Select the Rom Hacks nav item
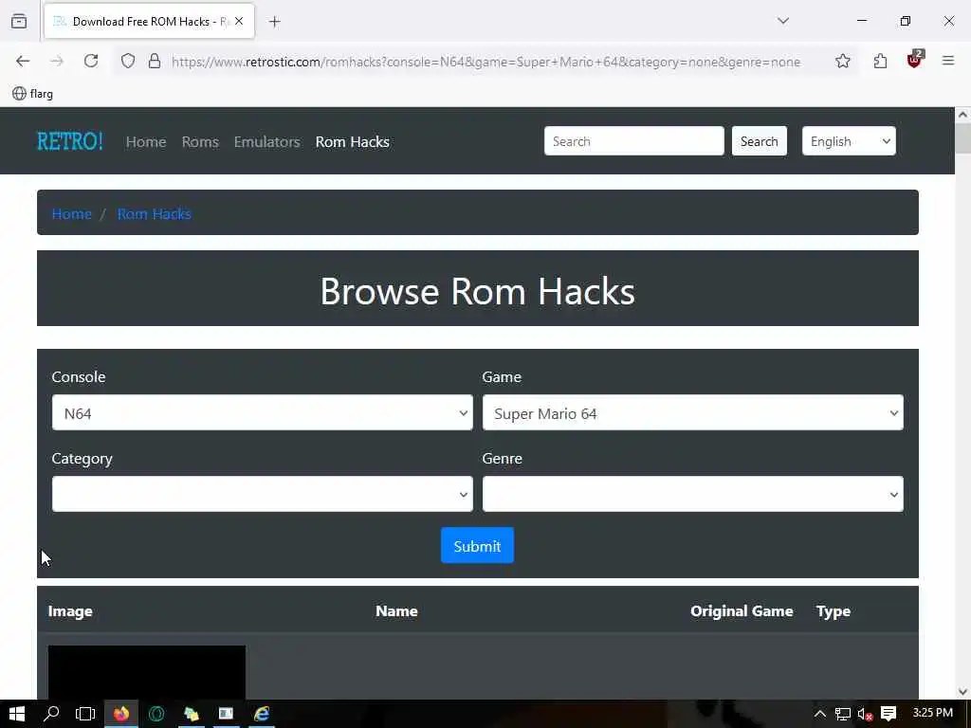The width and height of the screenshot is (971, 728). click(353, 142)
